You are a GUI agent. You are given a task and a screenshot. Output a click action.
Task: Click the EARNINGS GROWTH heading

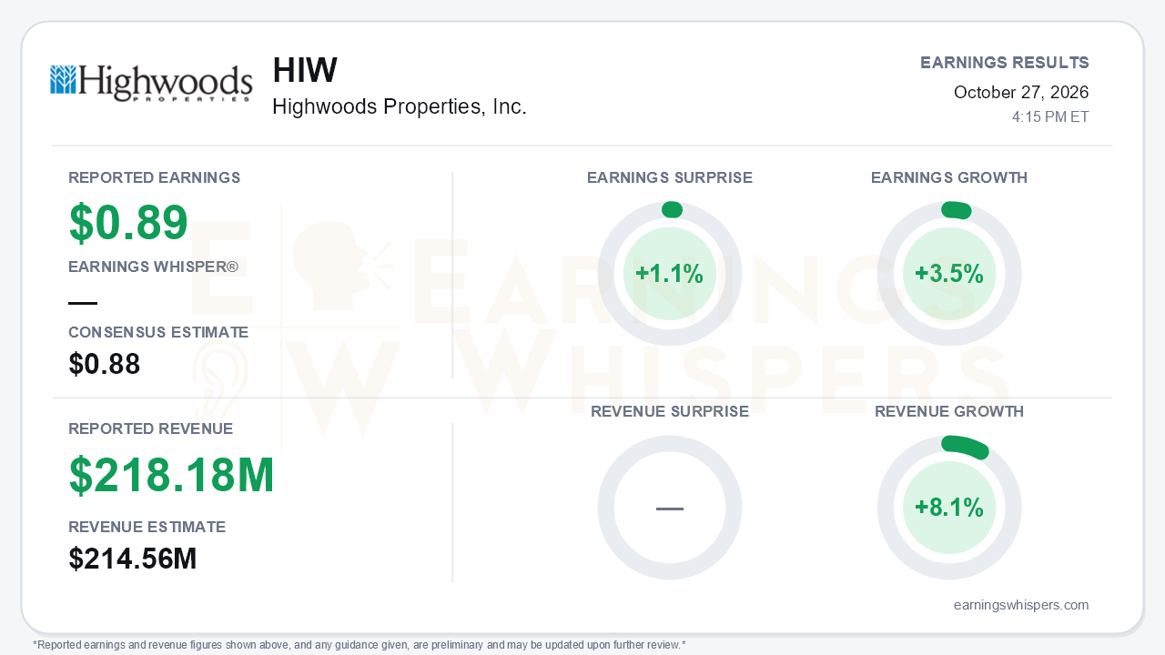pyautogui.click(x=949, y=177)
